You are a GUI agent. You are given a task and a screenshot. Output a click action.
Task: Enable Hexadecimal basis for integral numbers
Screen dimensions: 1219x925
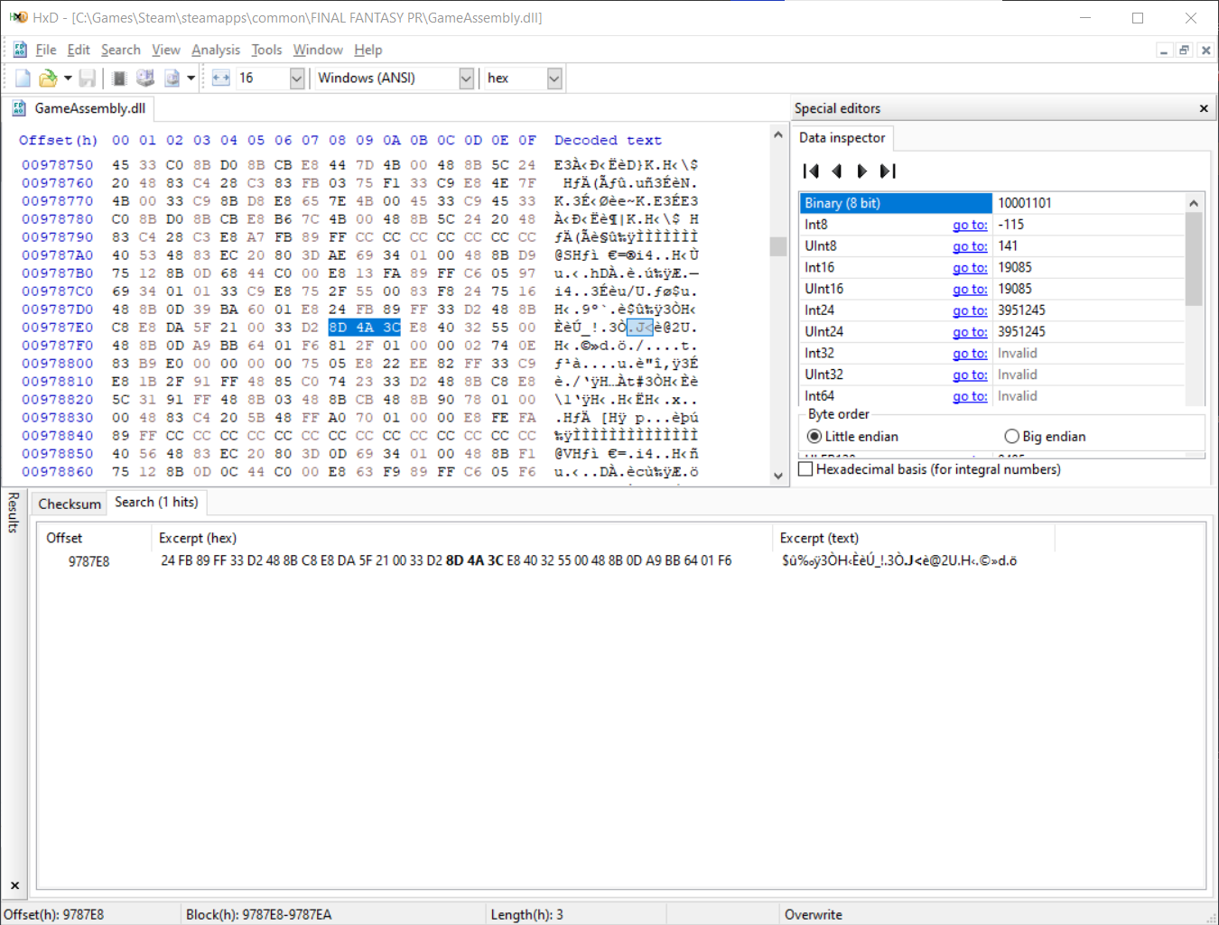[x=929, y=469]
